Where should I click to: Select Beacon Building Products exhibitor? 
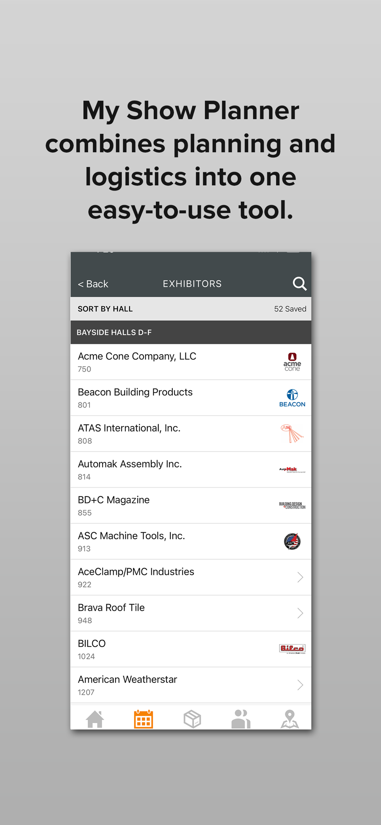[191, 398]
